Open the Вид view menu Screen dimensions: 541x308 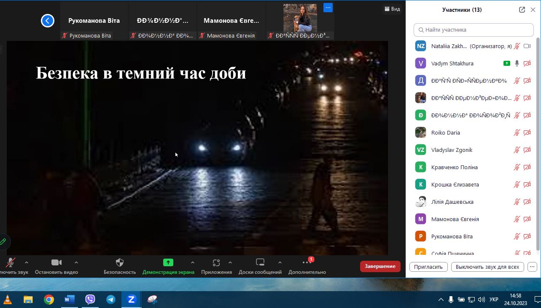(392, 9)
